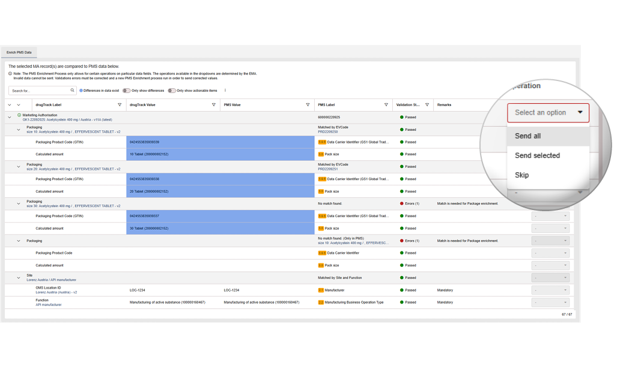The width and height of the screenshot is (626, 375).
Task: Toggle Only show differences switch
Action: tap(127, 91)
